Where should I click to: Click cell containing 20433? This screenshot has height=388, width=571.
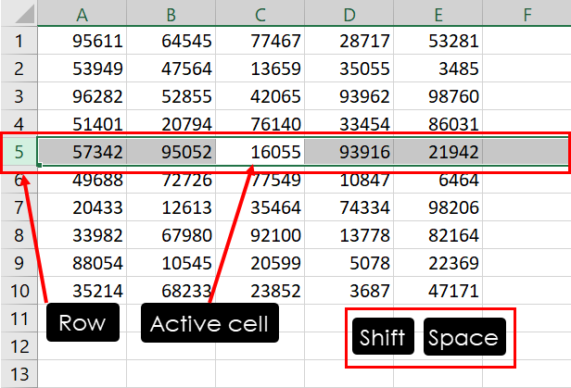pos(82,207)
